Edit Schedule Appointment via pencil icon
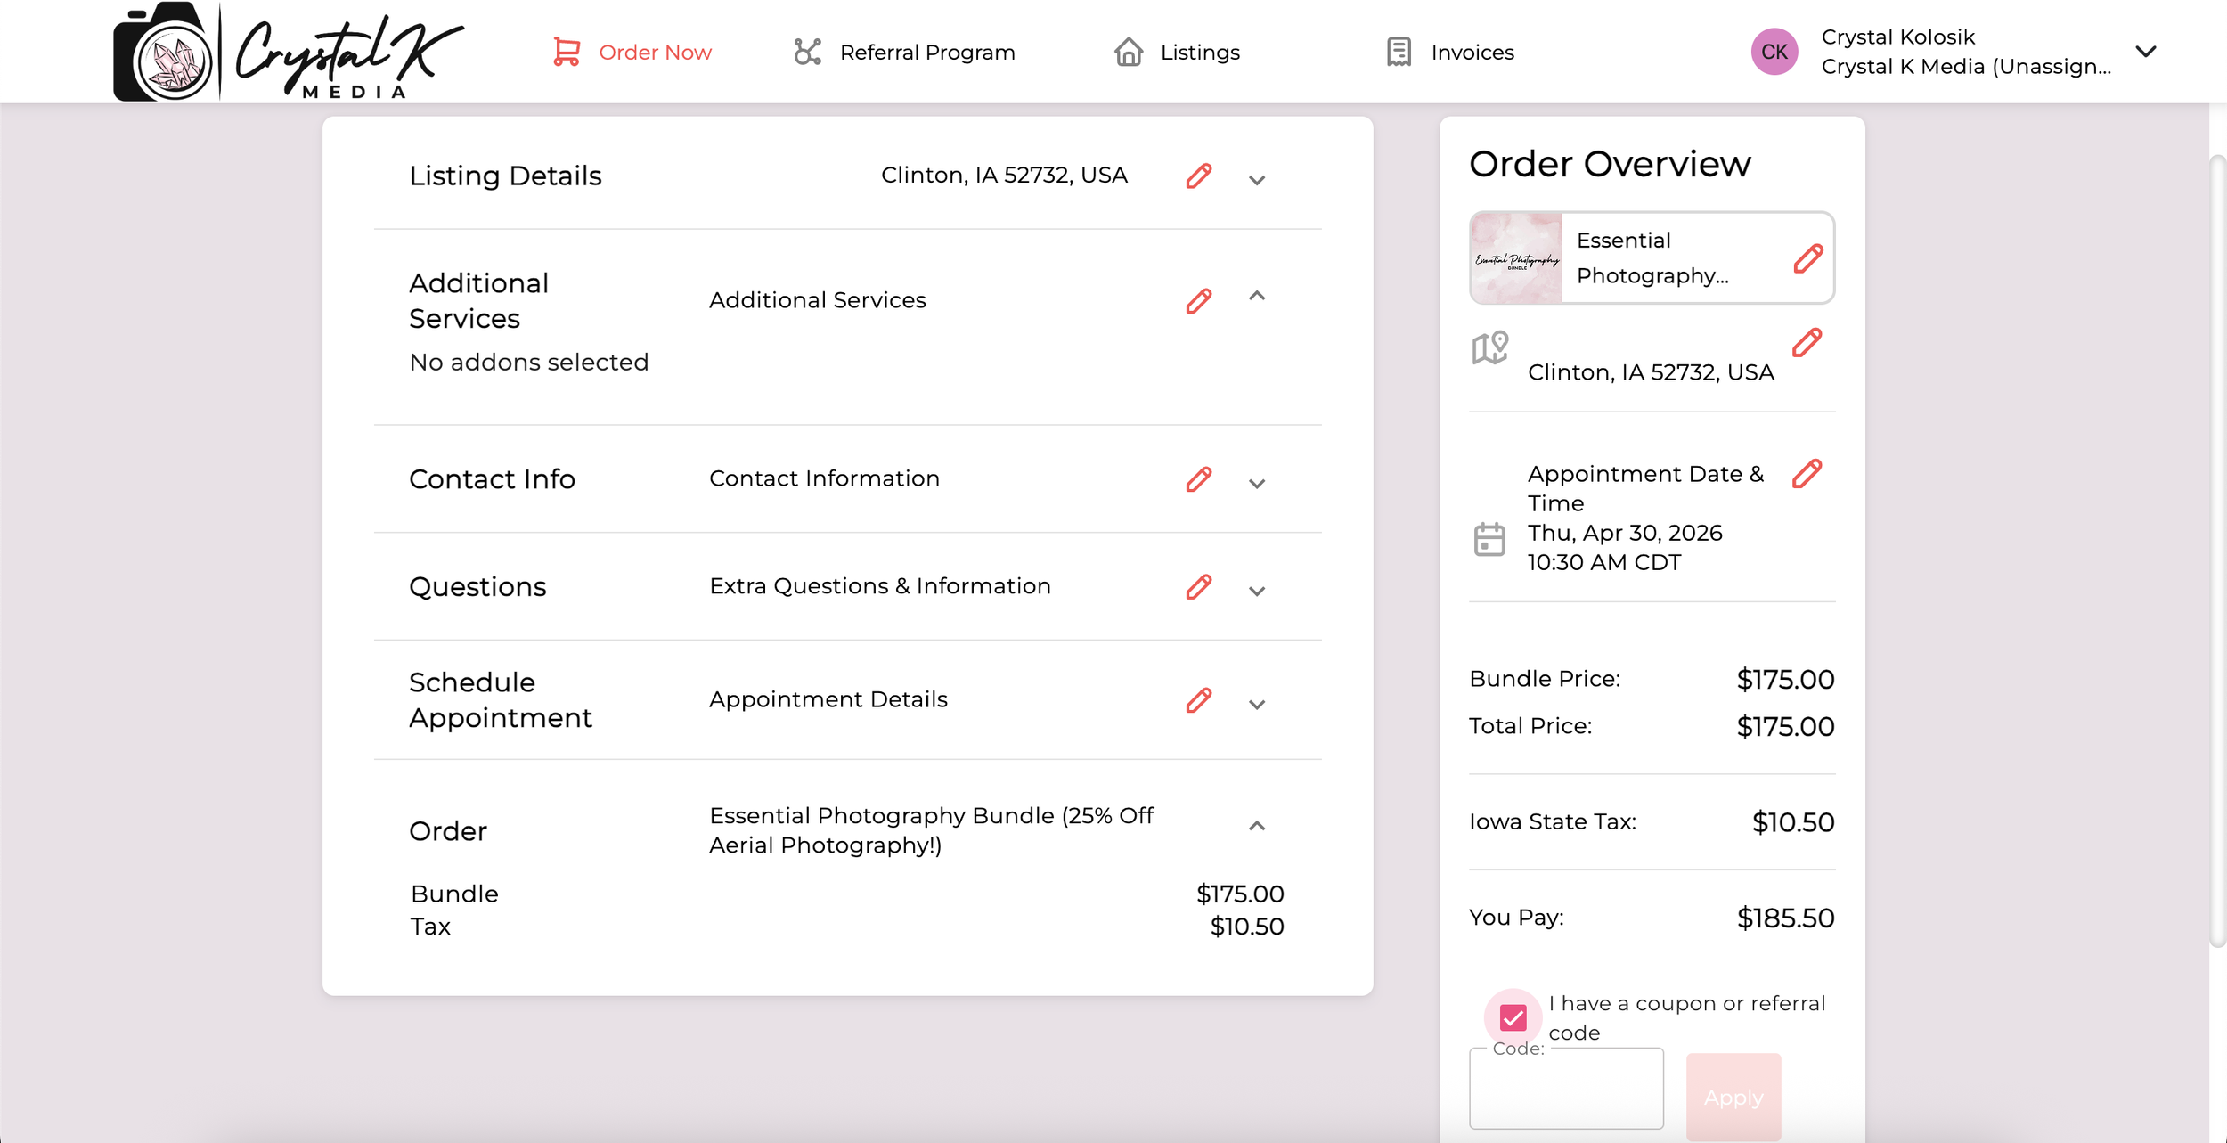2227x1143 pixels. pyautogui.click(x=1198, y=700)
